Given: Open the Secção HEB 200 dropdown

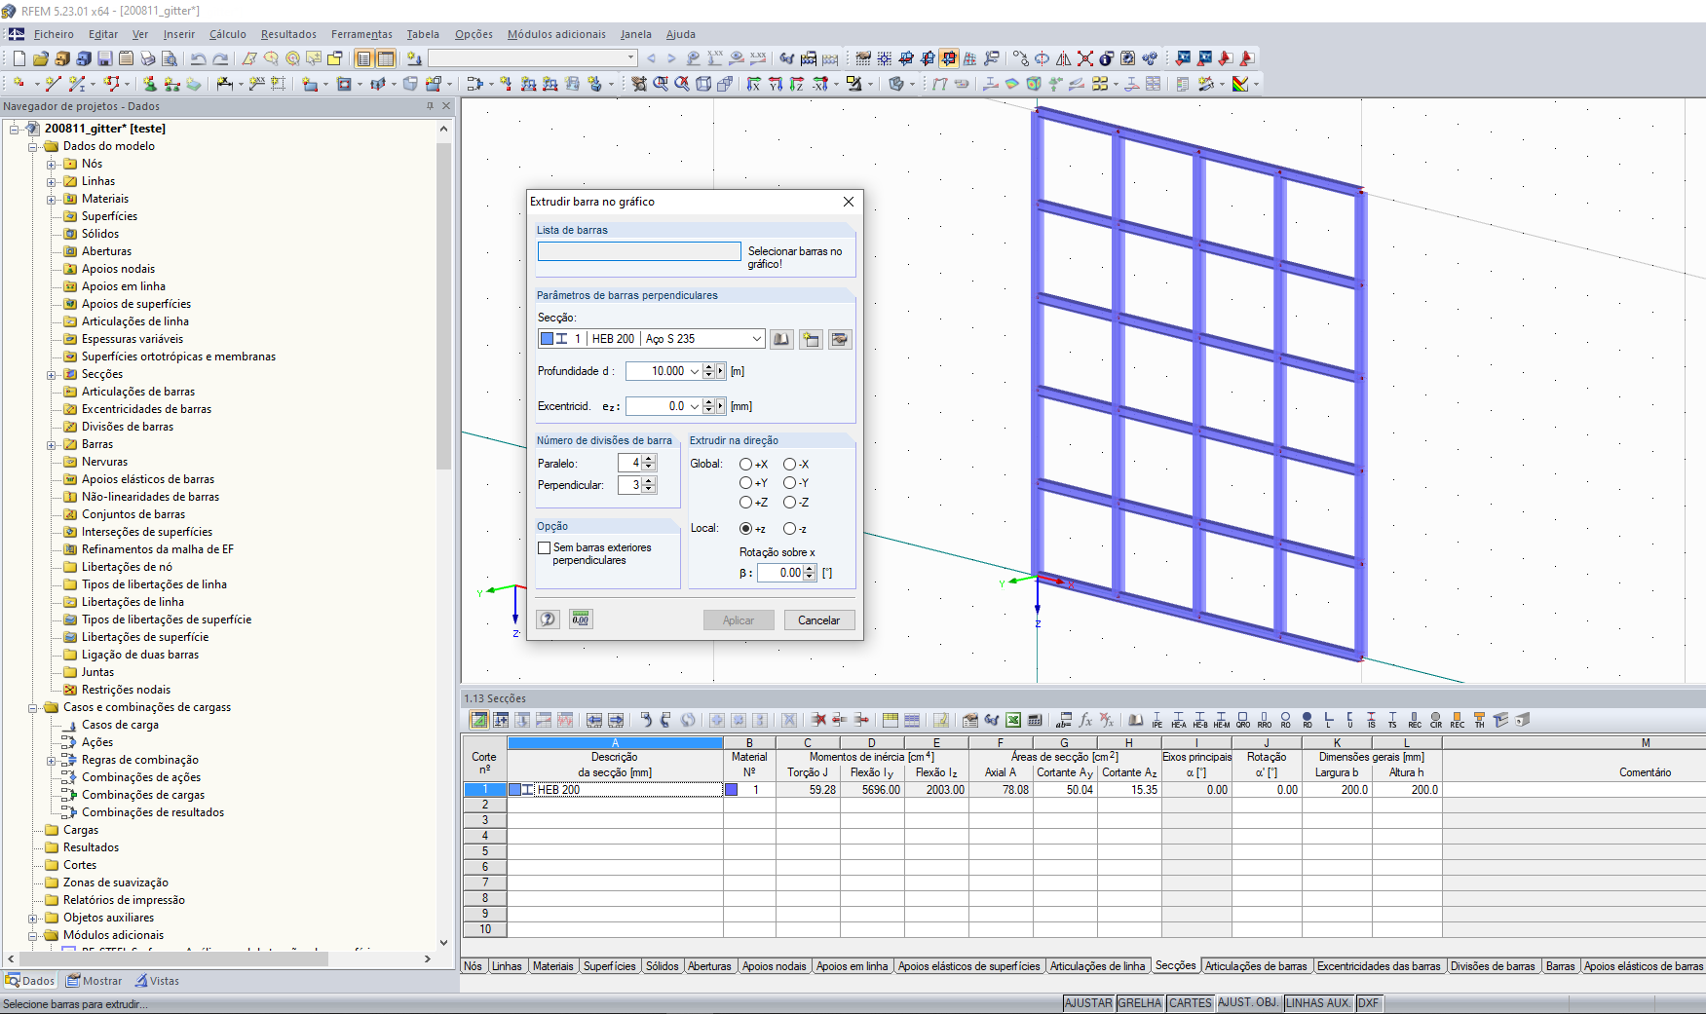Looking at the screenshot, I should (756, 339).
